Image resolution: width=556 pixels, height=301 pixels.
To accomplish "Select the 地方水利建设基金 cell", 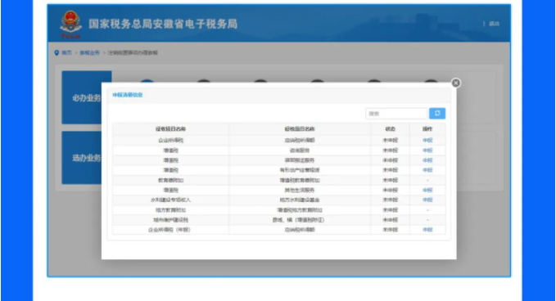I will coord(300,200).
